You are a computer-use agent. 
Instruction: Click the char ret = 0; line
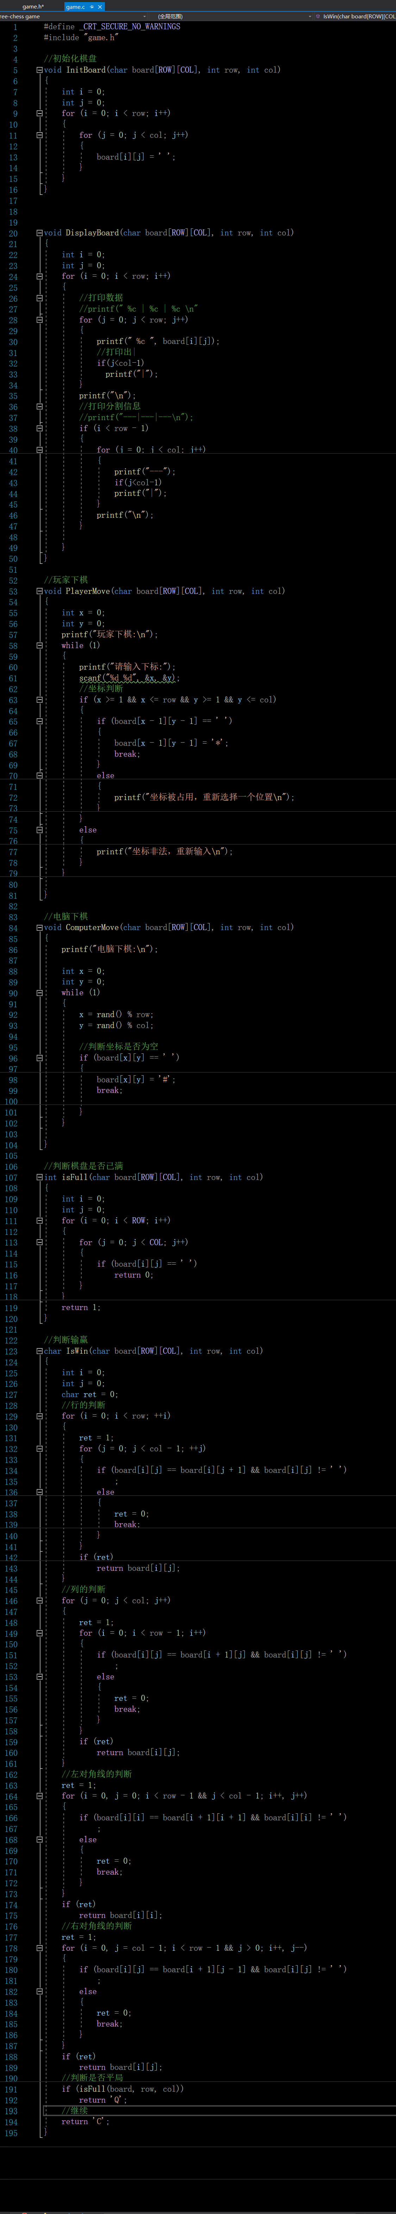tap(90, 1394)
